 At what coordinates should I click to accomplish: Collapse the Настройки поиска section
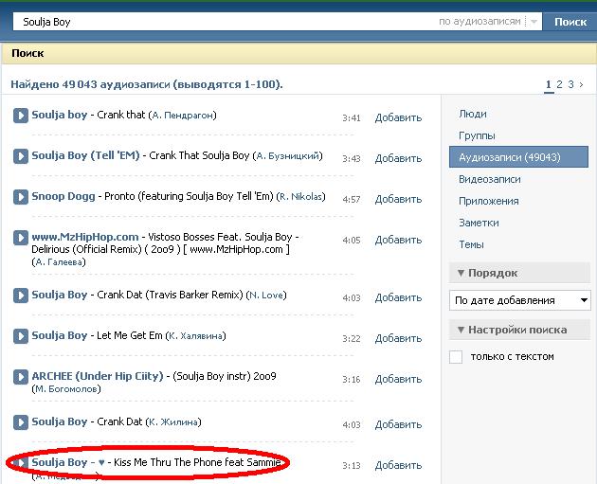point(519,330)
